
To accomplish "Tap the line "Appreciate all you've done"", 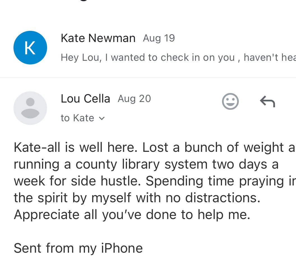I will [132, 215].
